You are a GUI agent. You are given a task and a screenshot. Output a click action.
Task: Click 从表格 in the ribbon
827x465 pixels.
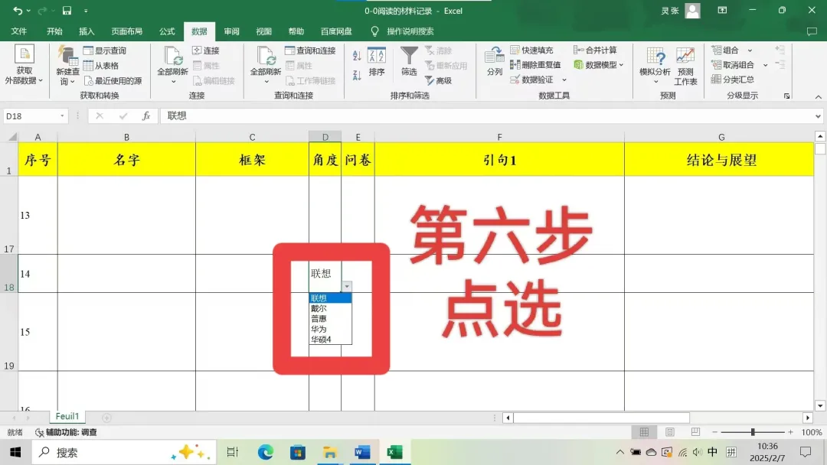coord(101,65)
